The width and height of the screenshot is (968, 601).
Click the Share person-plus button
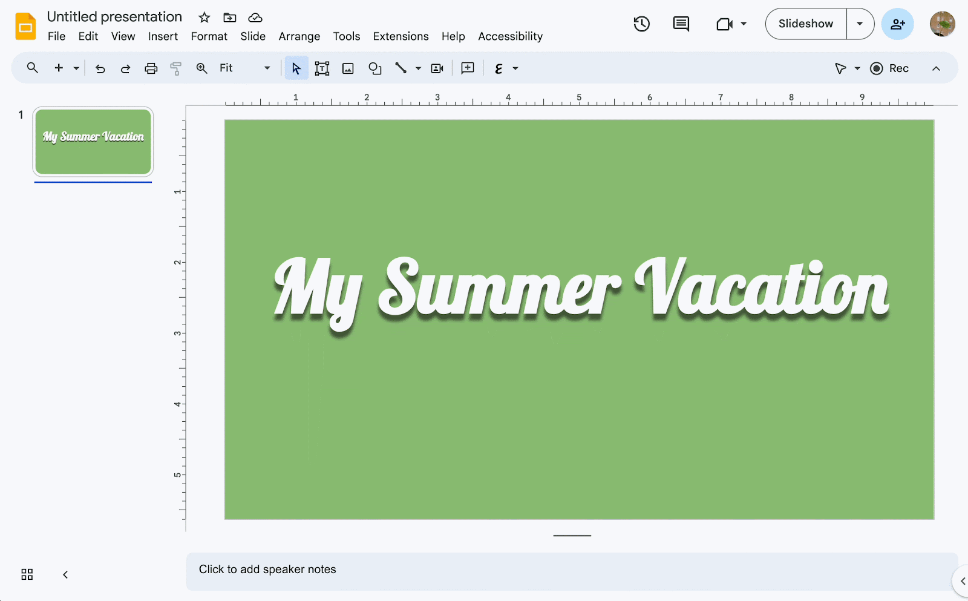point(898,24)
